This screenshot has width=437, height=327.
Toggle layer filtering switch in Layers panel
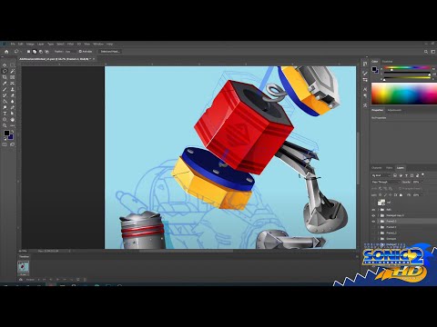[x=422, y=174]
